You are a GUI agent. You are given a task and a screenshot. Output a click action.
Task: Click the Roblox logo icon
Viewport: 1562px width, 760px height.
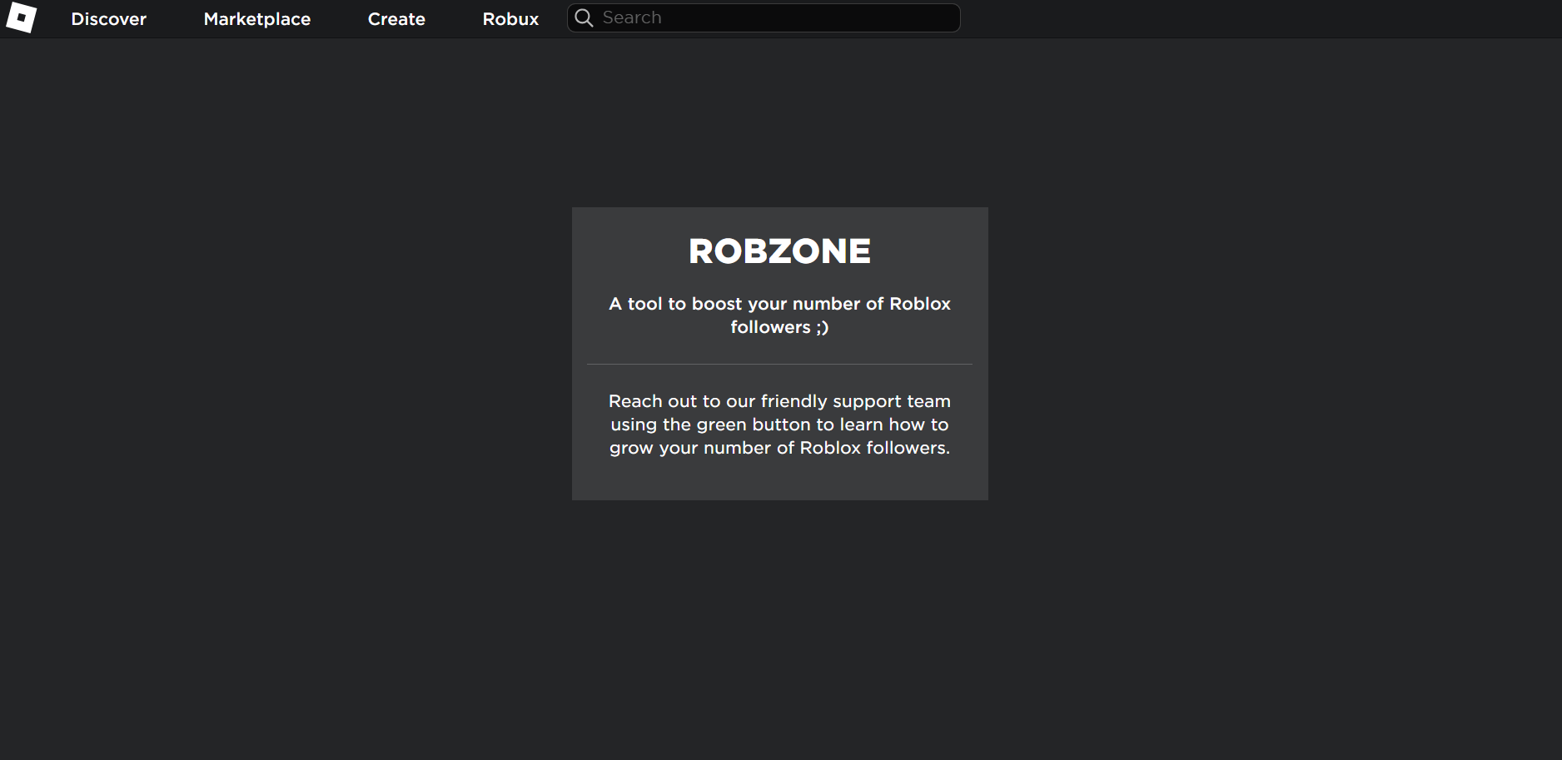pyautogui.click(x=21, y=17)
